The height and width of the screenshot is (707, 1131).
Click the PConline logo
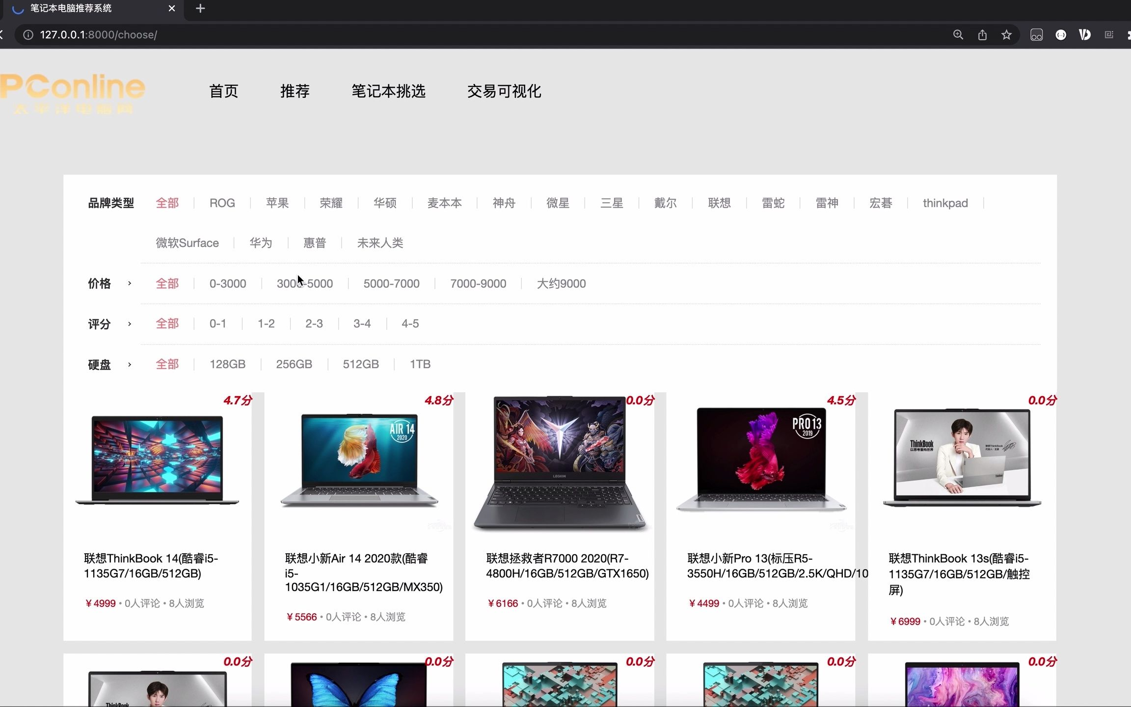(73, 93)
